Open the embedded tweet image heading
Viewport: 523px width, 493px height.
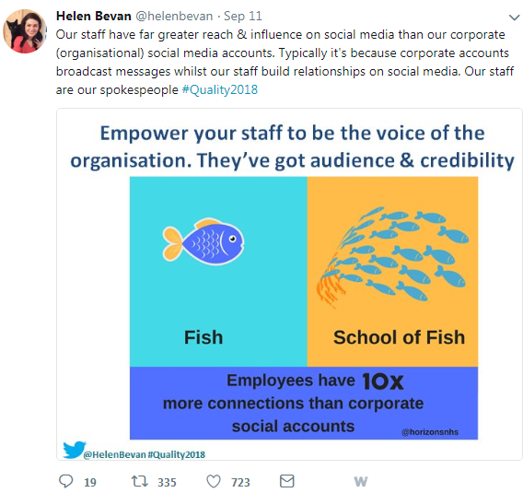pyautogui.click(x=292, y=147)
